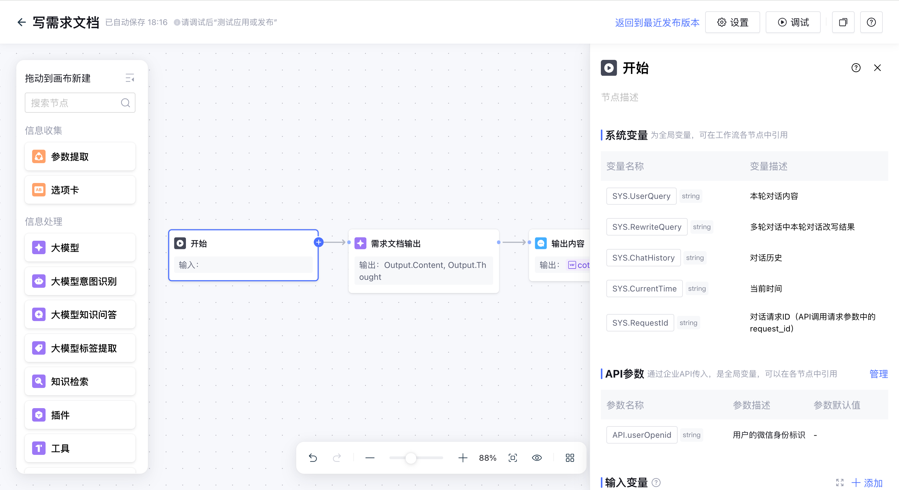Adjust the canvas zoom slider handle
899x490 pixels.
coord(411,458)
